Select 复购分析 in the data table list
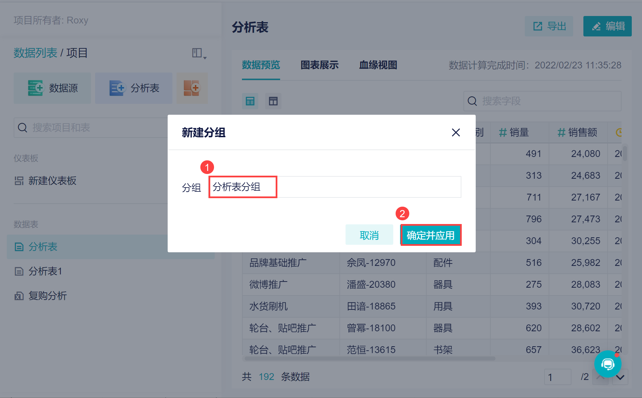642x398 pixels. (x=48, y=296)
